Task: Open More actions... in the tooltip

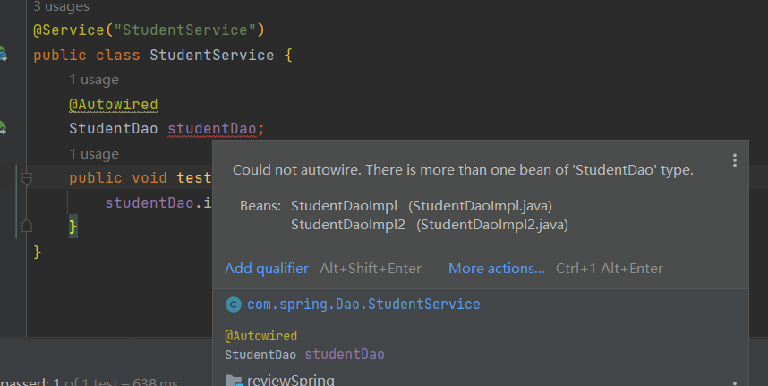Action: coord(496,269)
